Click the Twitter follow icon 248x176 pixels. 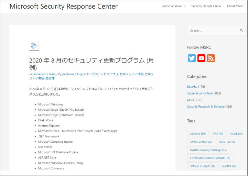coord(192,58)
